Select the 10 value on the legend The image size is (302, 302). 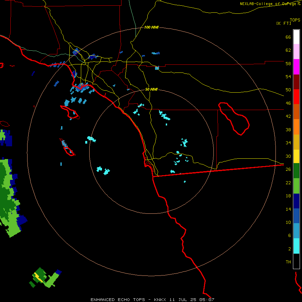pos(288,222)
